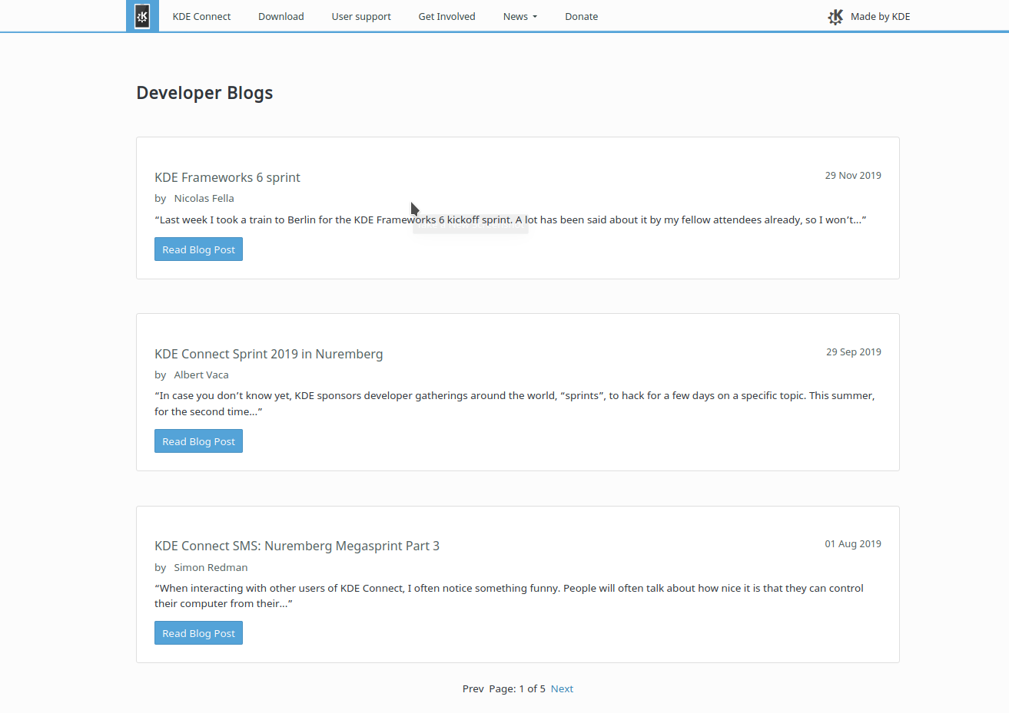The height and width of the screenshot is (713, 1009).
Task: Click the KDE gear logo icon
Action: pyautogui.click(x=836, y=17)
